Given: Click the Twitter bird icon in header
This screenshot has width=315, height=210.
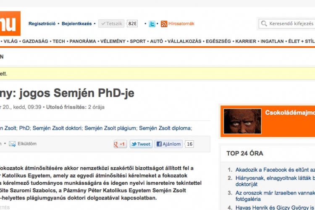Looking at the screenshot, I should click(x=152, y=24).
